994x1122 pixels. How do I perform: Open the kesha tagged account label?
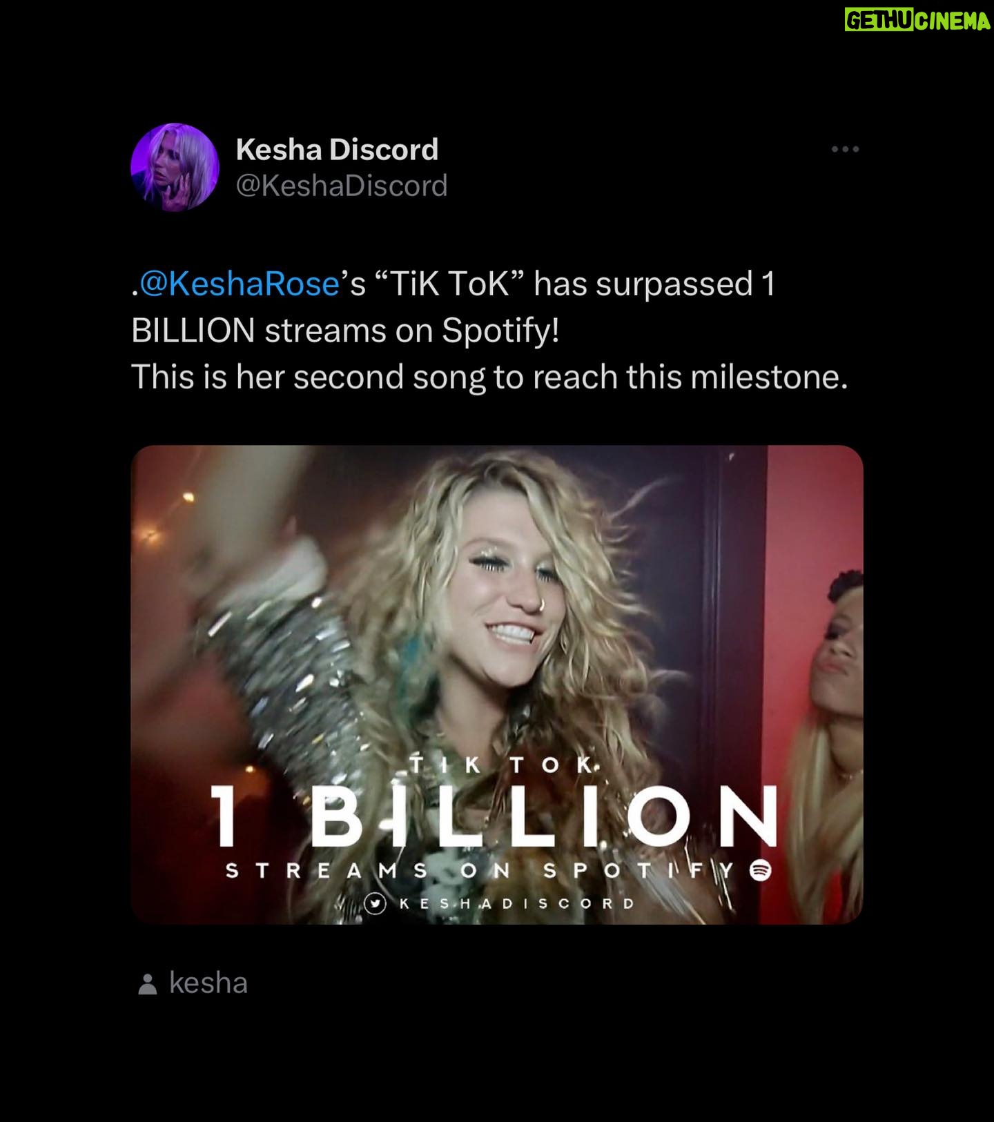208,983
